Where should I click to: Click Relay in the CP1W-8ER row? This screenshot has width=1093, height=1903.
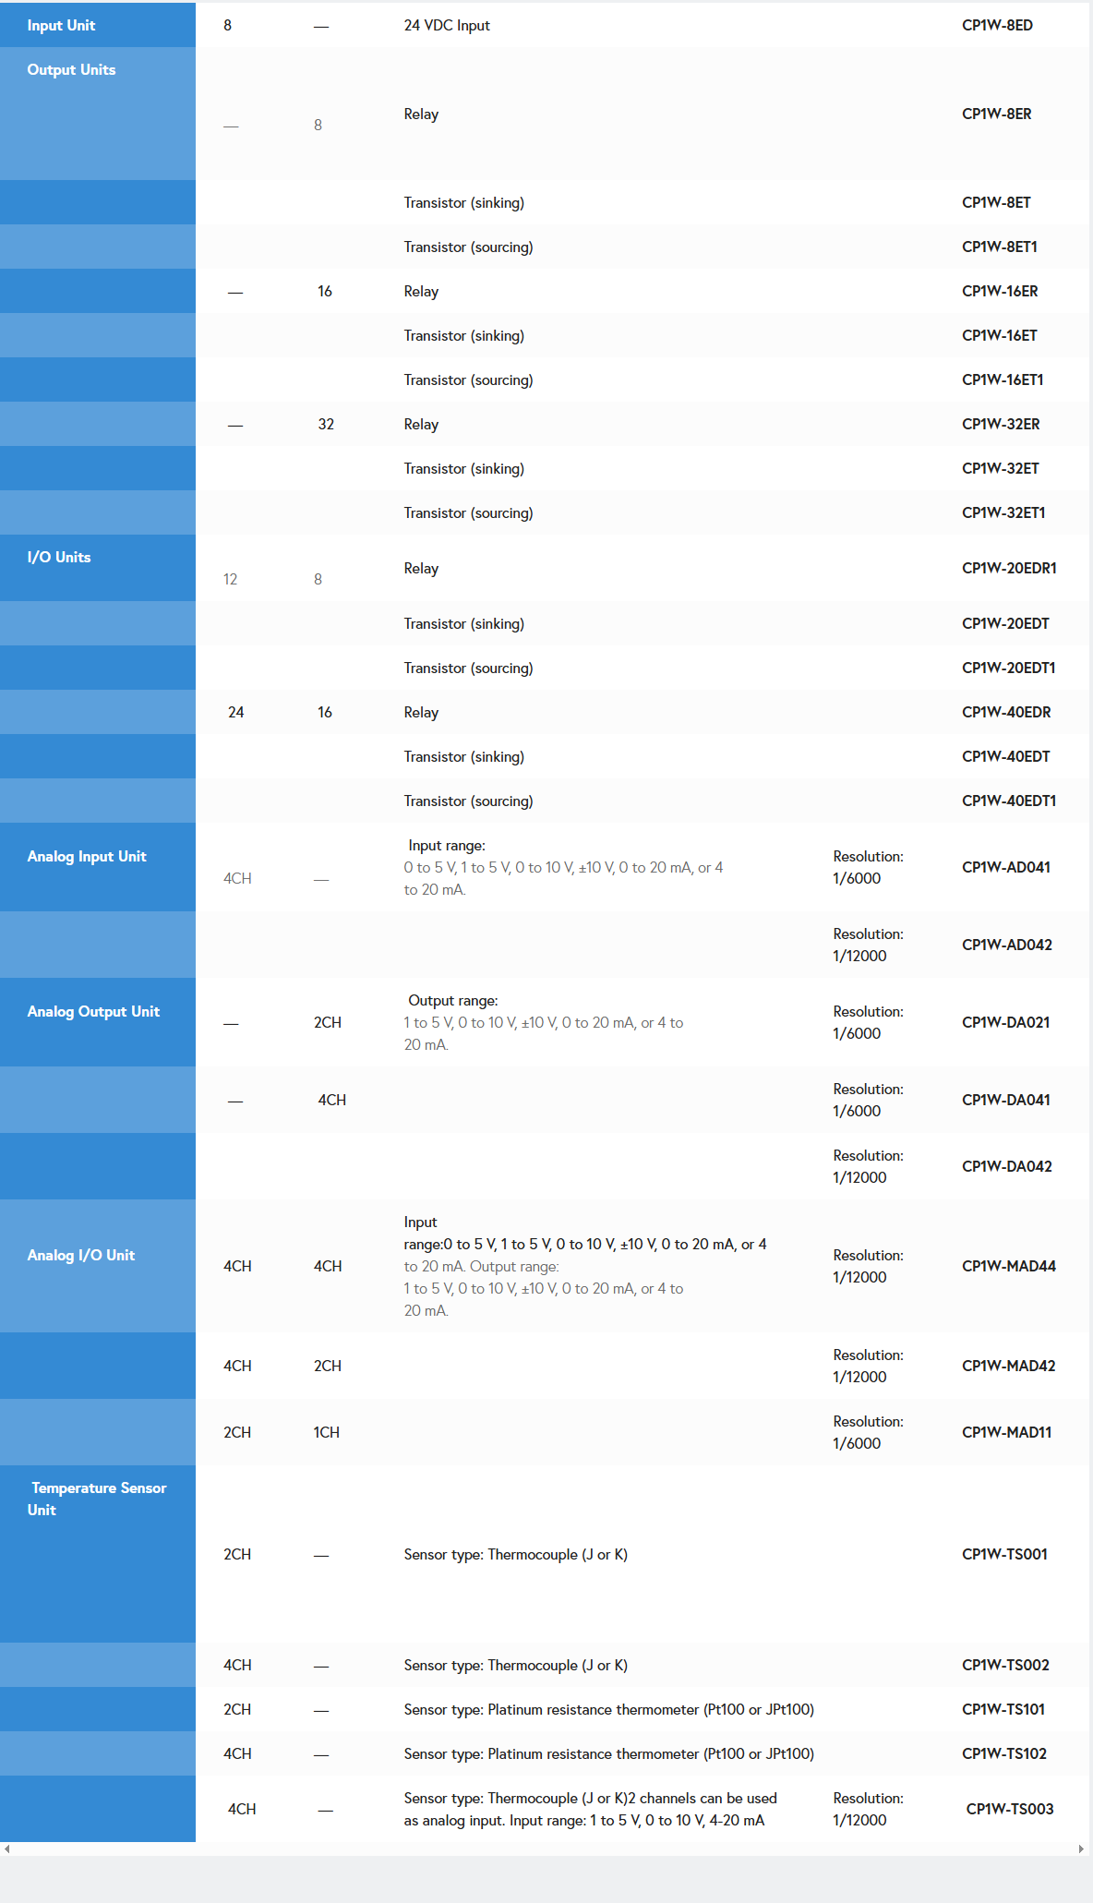(x=421, y=114)
